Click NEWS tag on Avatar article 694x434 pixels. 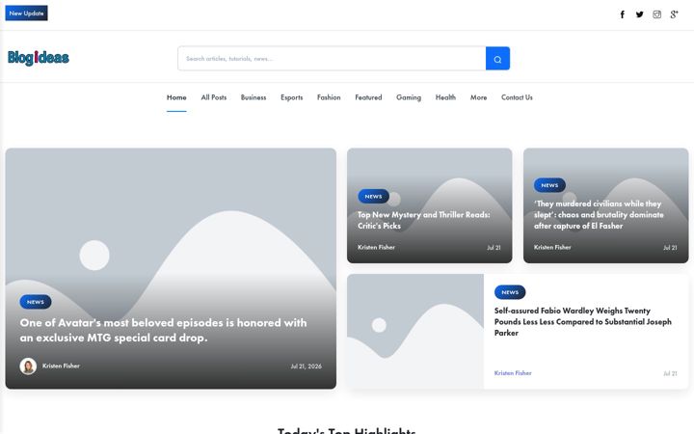tap(36, 302)
